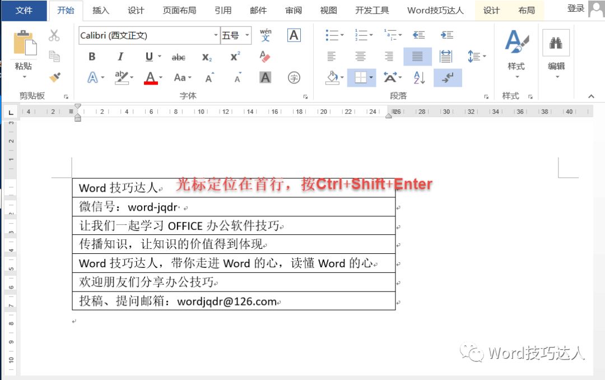
Task: Click the enclosed character (字) icon
Action: [294, 77]
